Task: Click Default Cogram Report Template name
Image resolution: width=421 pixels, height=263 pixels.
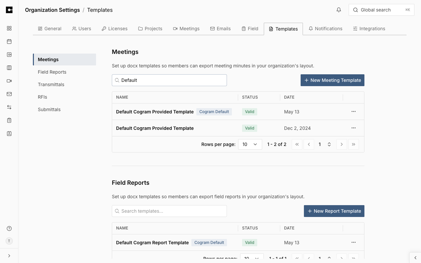Action: 152,243
